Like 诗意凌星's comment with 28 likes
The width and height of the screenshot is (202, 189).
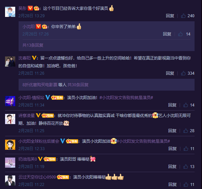pos(185,131)
